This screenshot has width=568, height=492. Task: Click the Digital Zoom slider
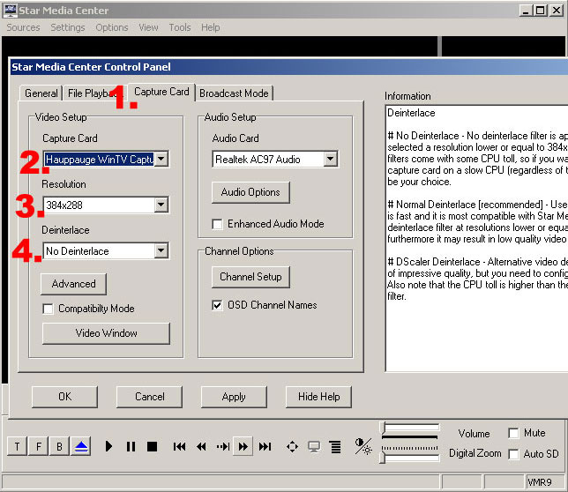coord(410,457)
